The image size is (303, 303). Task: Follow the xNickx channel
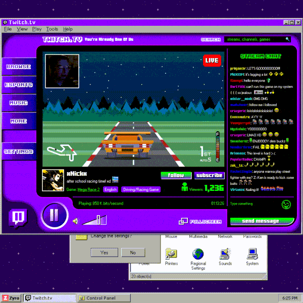[176, 175]
